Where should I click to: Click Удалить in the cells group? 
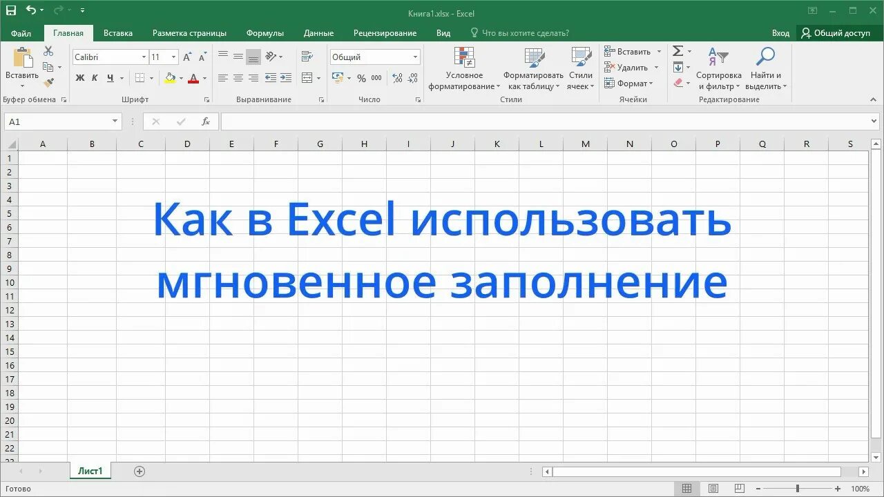631,68
